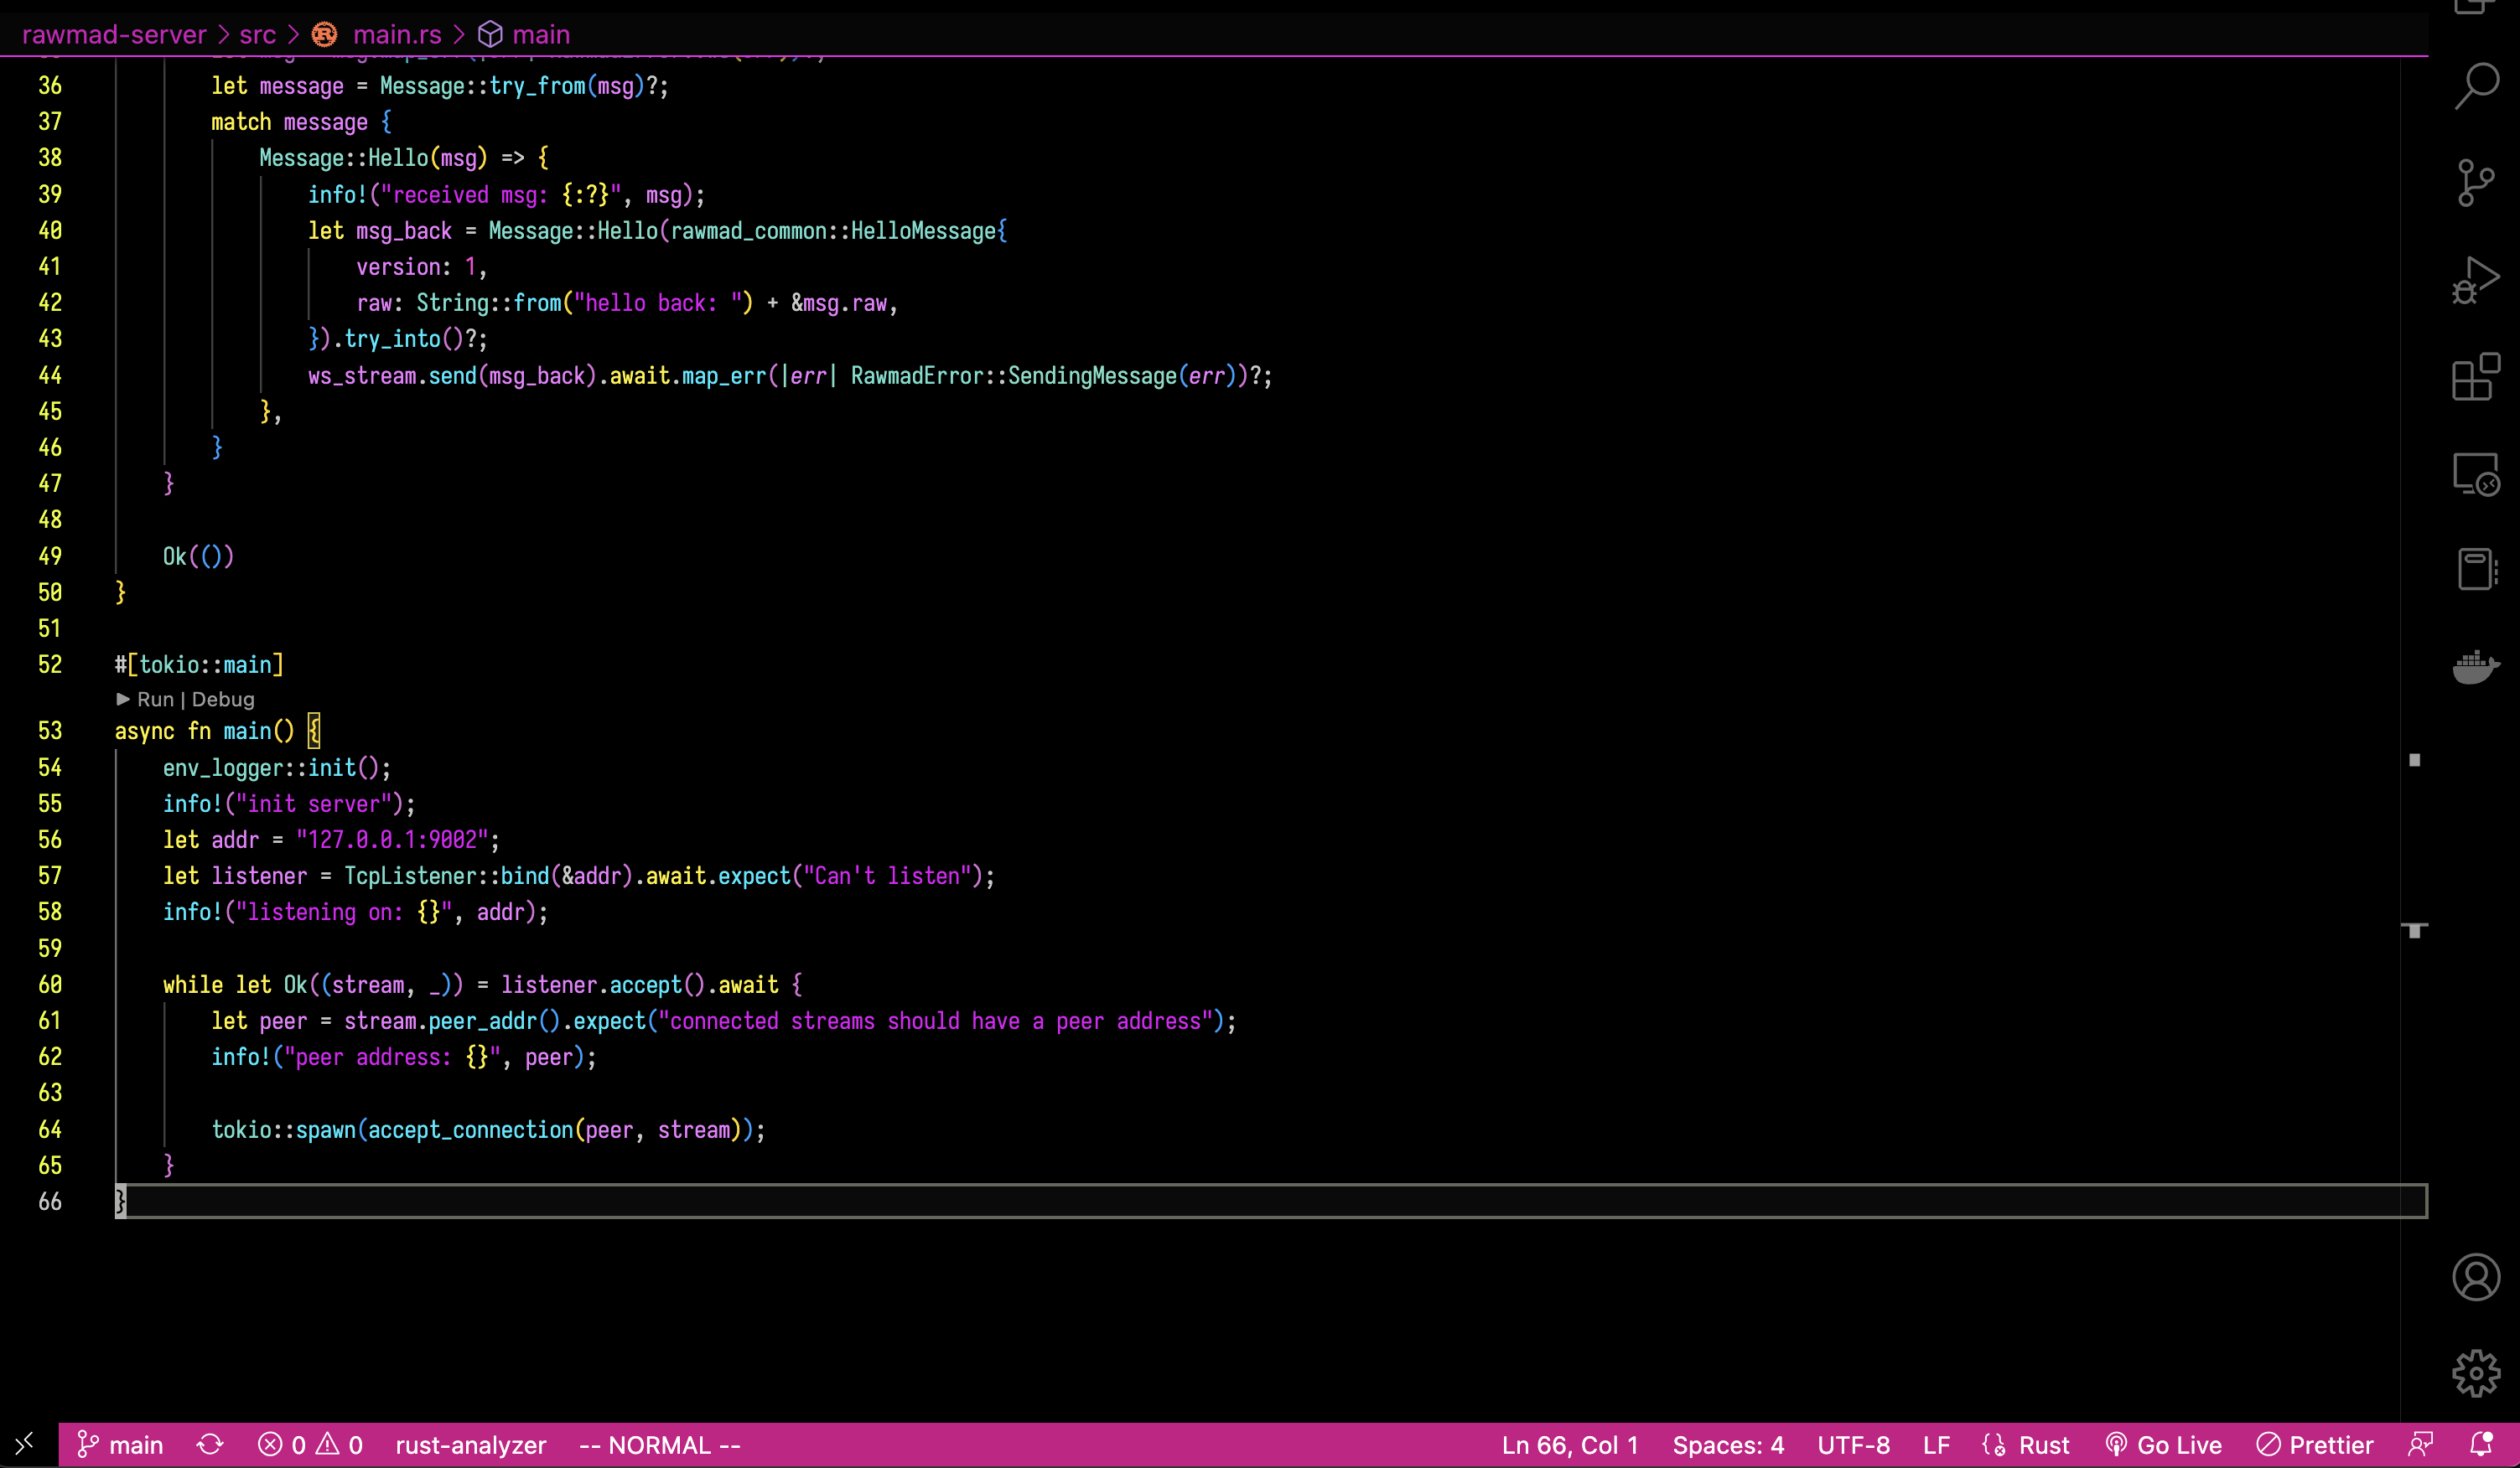
Task: Open the Search view in activity bar
Action: click(2476, 86)
